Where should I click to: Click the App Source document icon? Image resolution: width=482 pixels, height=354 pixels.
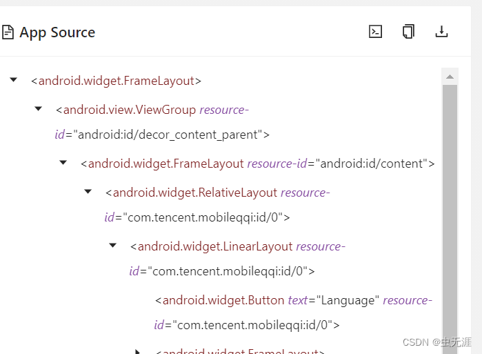[x=8, y=32]
